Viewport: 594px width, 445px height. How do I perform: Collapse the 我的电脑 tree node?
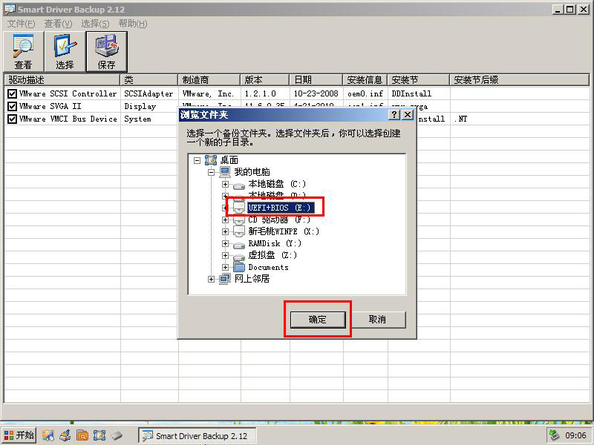click(212, 172)
